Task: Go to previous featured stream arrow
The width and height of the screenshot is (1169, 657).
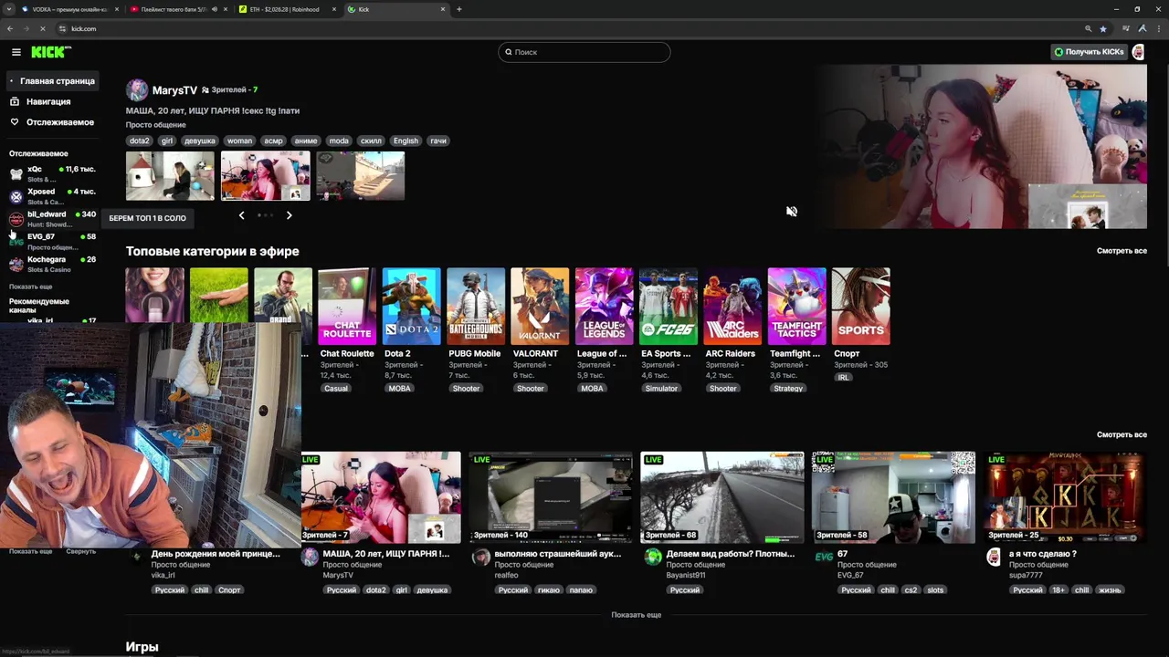Action: point(241,215)
